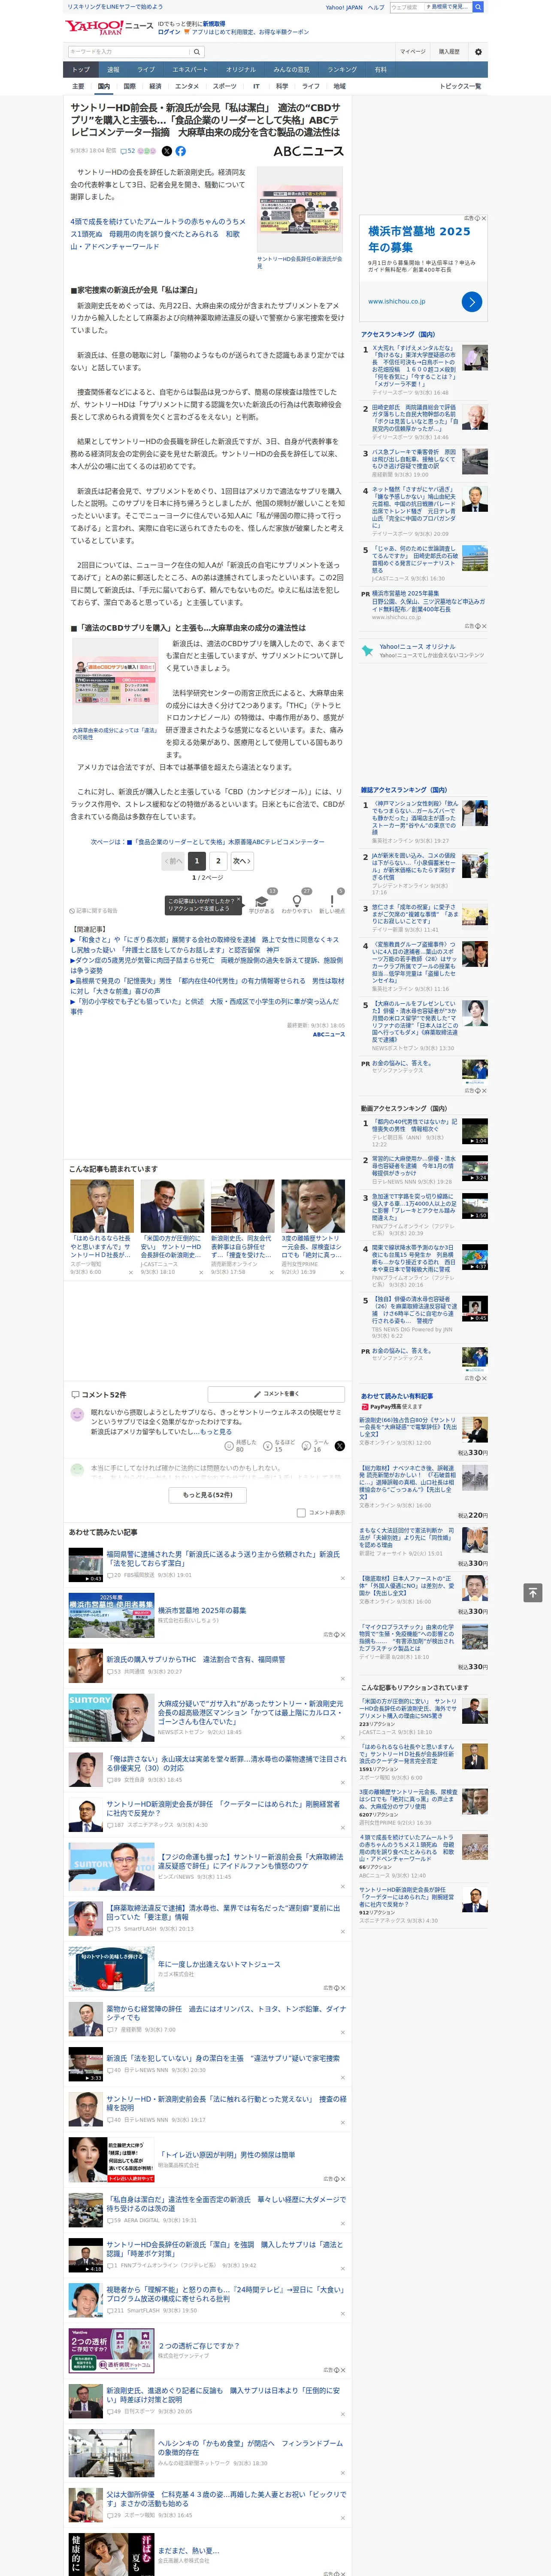Open 購入履歴 link
Viewport: 551px width, 2576px height.
449,52
